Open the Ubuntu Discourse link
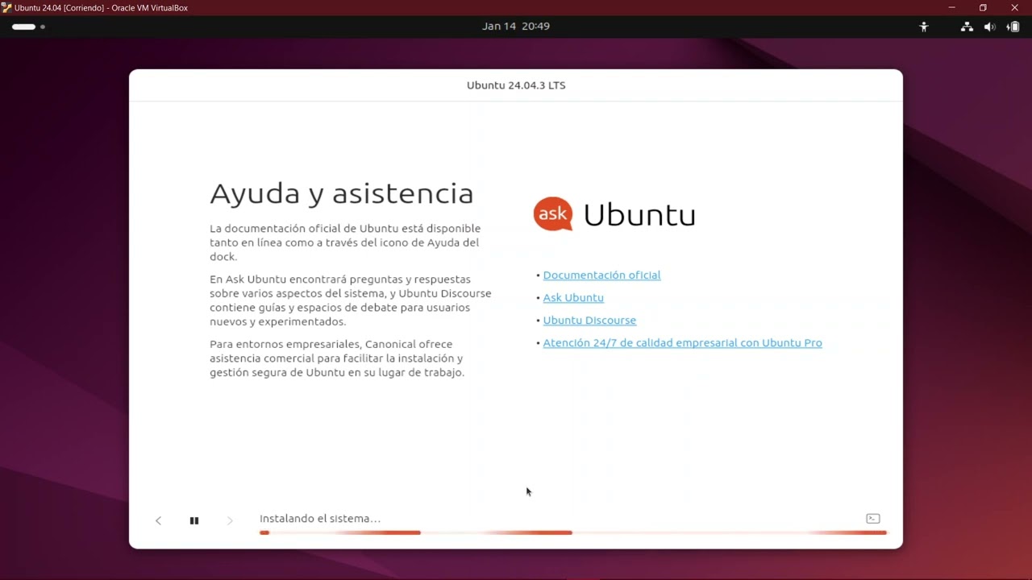 tap(589, 320)
